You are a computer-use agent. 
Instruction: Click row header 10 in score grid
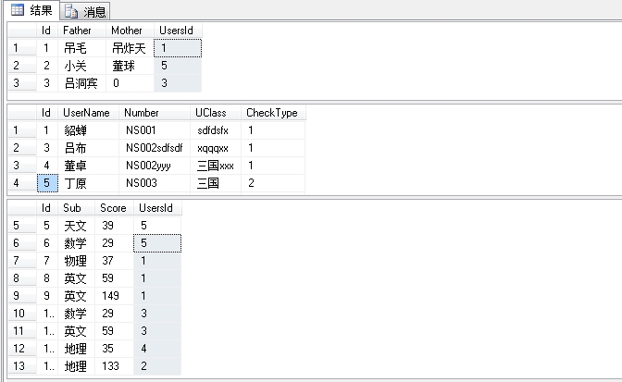(x=22, y=313)
